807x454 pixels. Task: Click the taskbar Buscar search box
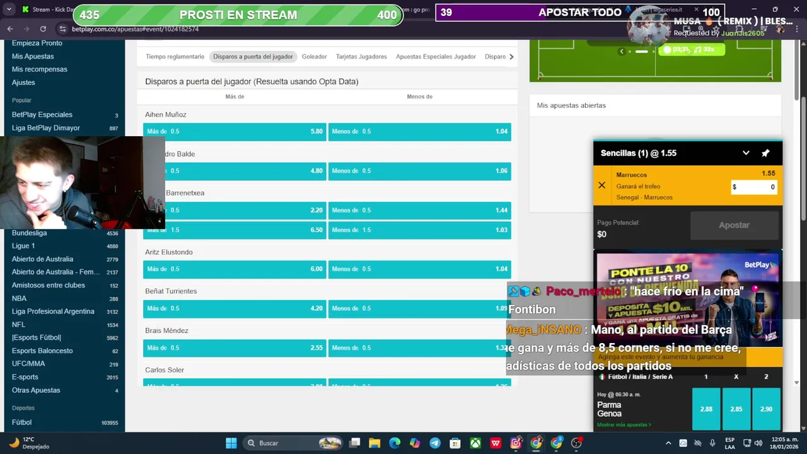coord(294,443)
